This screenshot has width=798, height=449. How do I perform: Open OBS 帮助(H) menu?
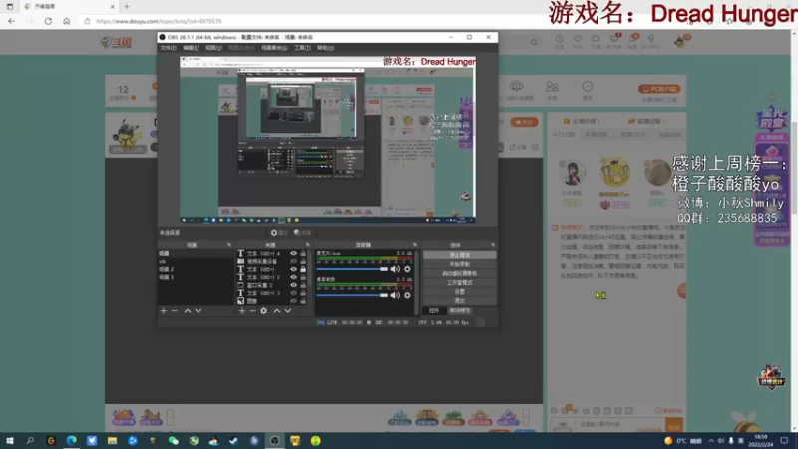click(326, 48)
